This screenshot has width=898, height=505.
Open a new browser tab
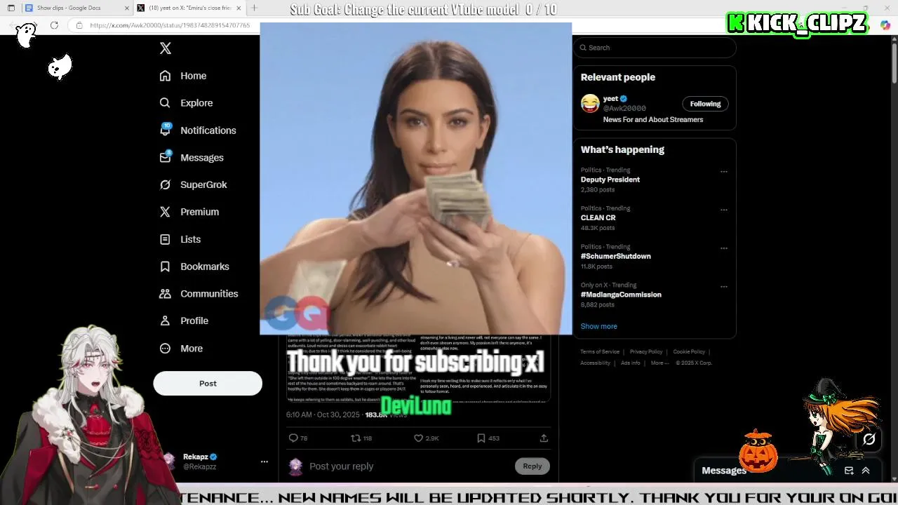click(x=254, y=8)
